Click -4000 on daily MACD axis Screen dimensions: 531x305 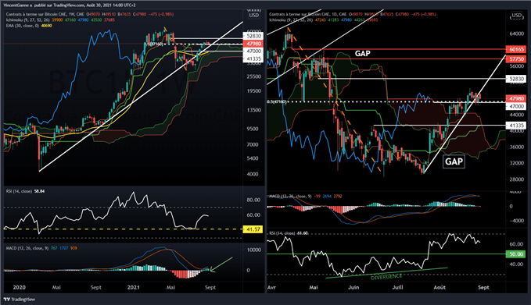coord(516,221)
